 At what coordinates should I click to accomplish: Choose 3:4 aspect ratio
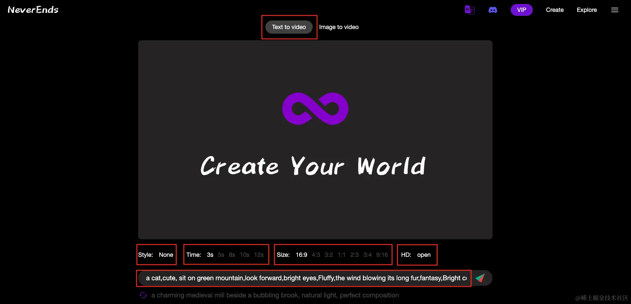368,255
